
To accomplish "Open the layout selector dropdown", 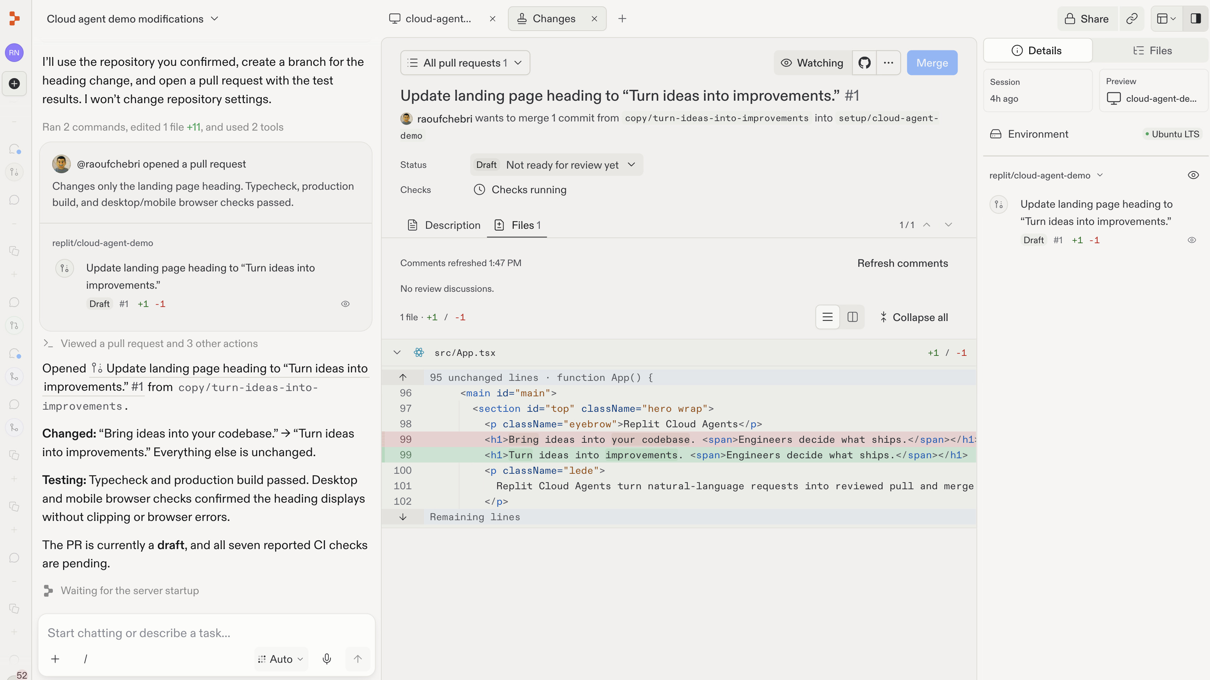I will pos(1166,19).
